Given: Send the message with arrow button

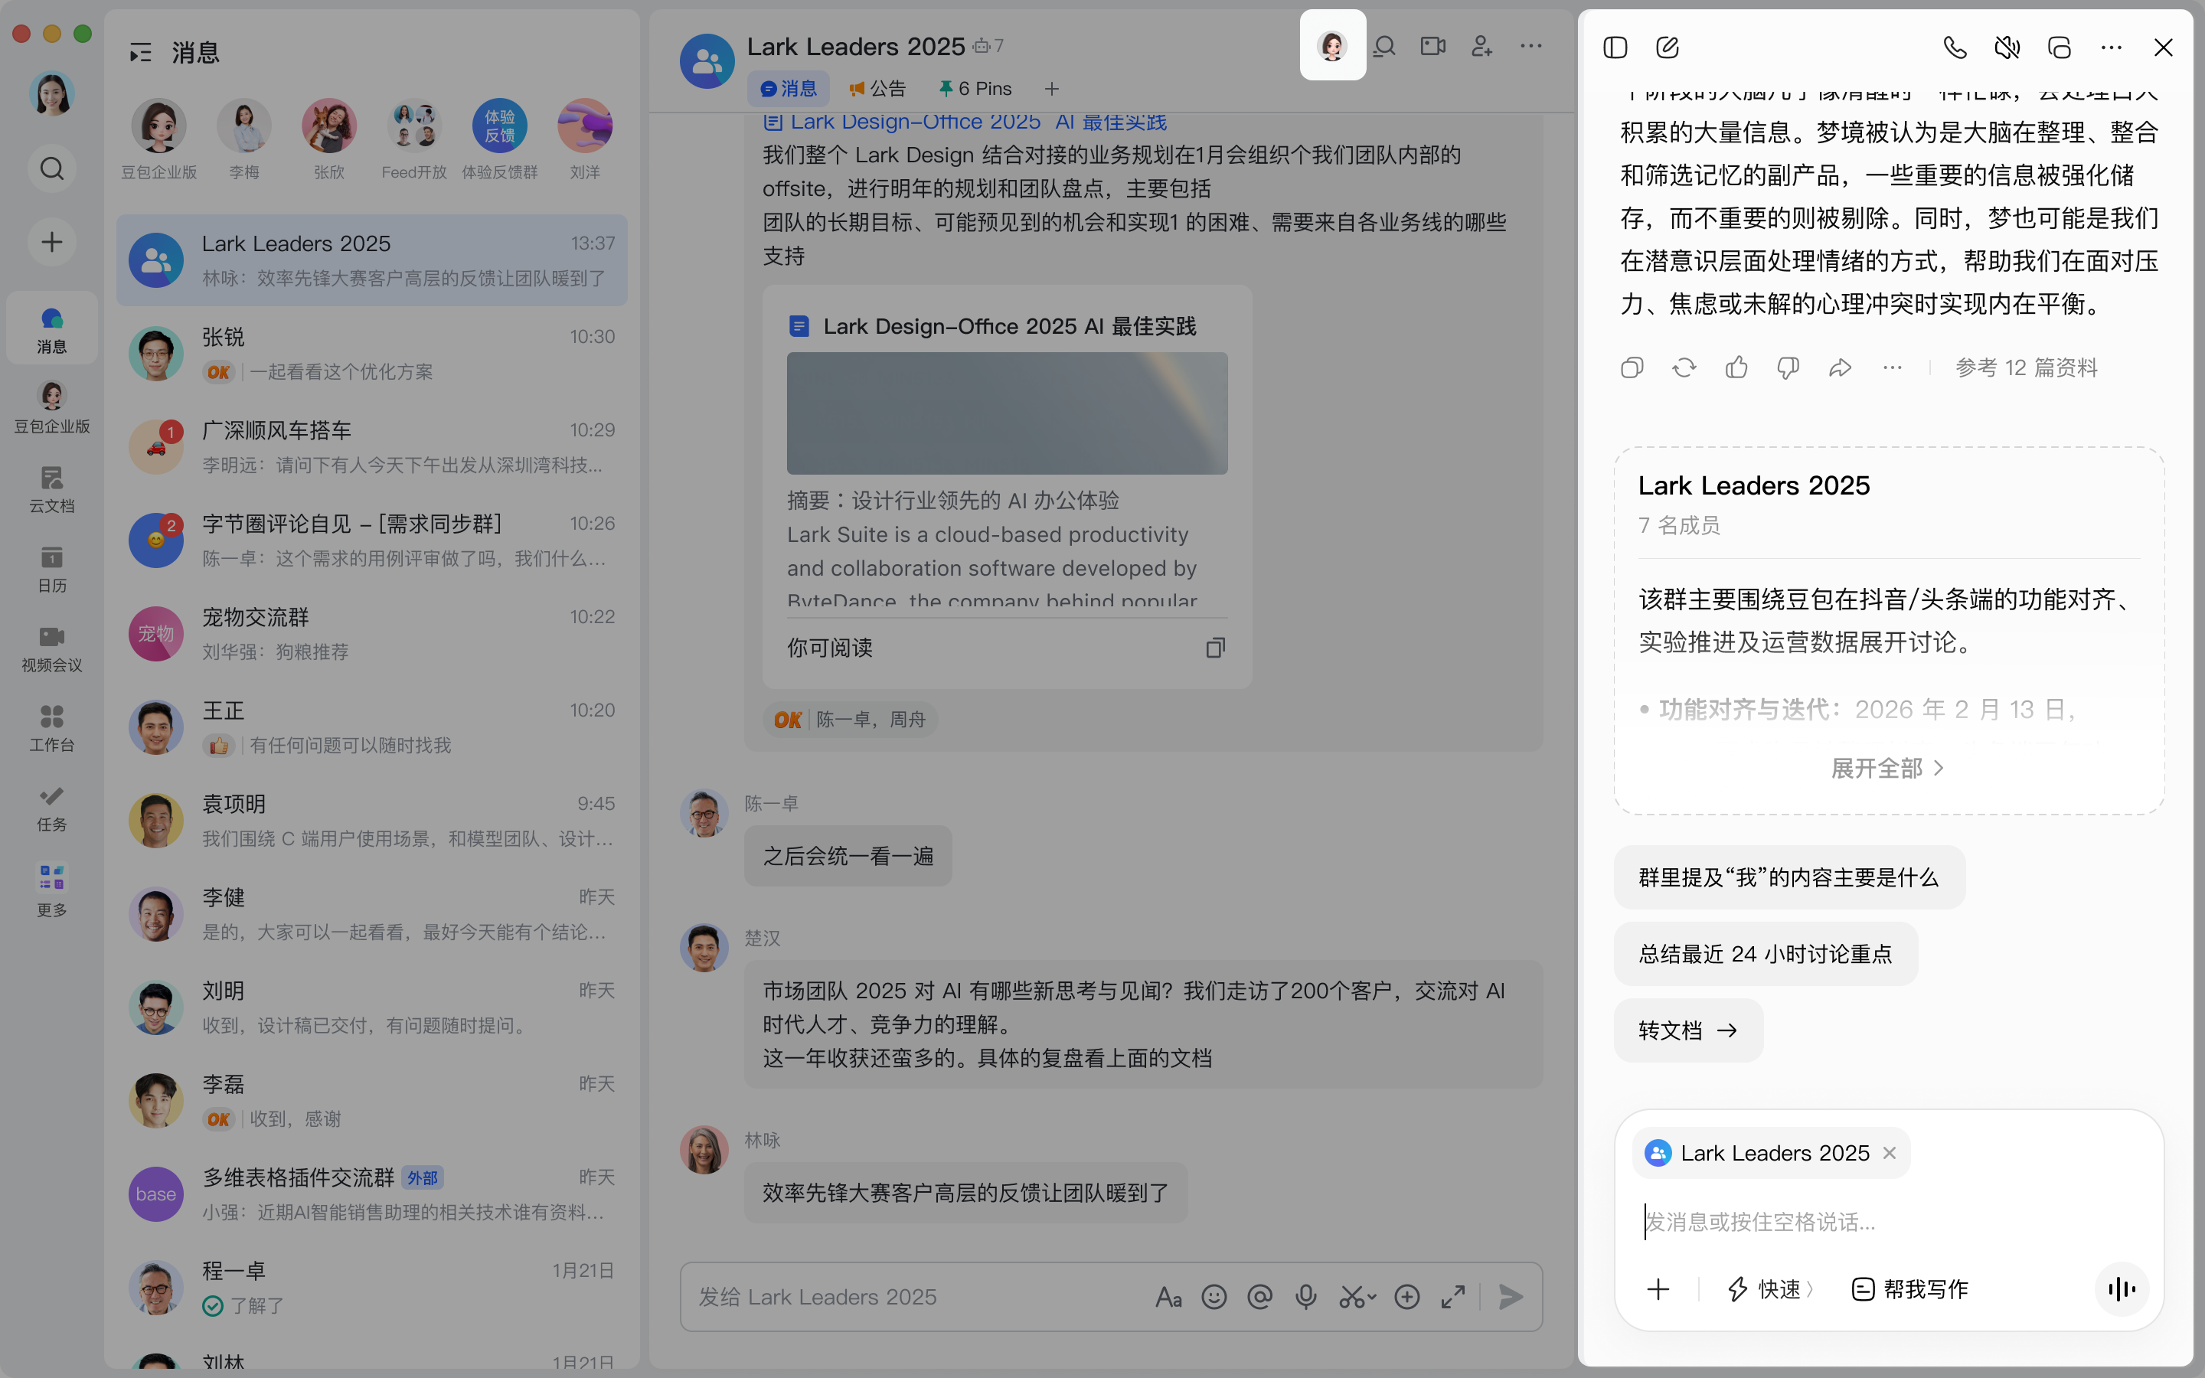Looking at the screenshot, I should click(1511, 1297).
